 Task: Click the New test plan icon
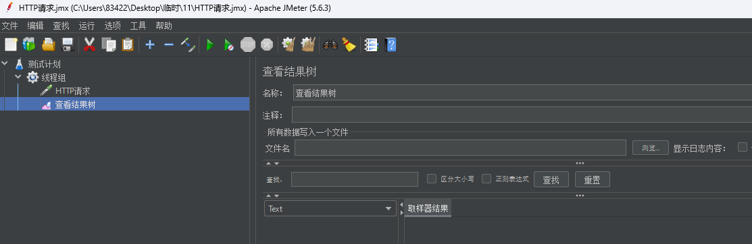(x=11, y=45)
